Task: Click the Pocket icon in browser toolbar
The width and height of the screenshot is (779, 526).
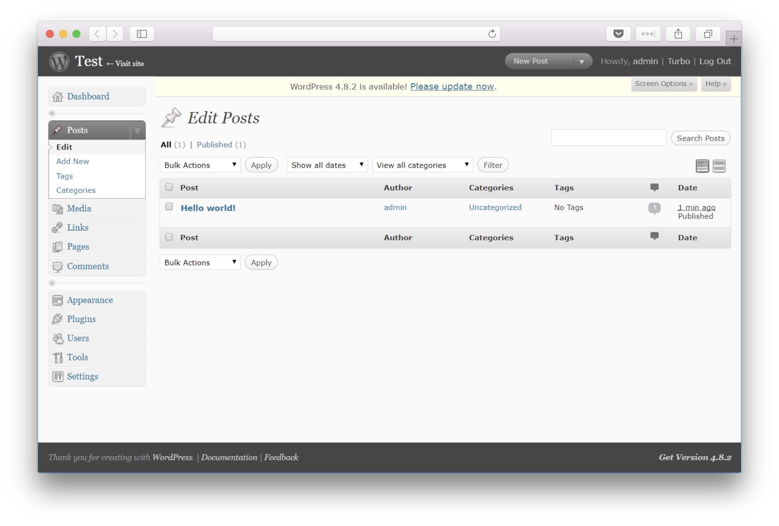Action: click(x=618, y=34)
